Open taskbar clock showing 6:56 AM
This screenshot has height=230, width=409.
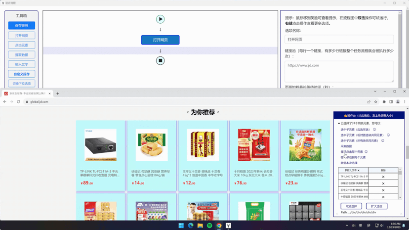click(394, 226)
